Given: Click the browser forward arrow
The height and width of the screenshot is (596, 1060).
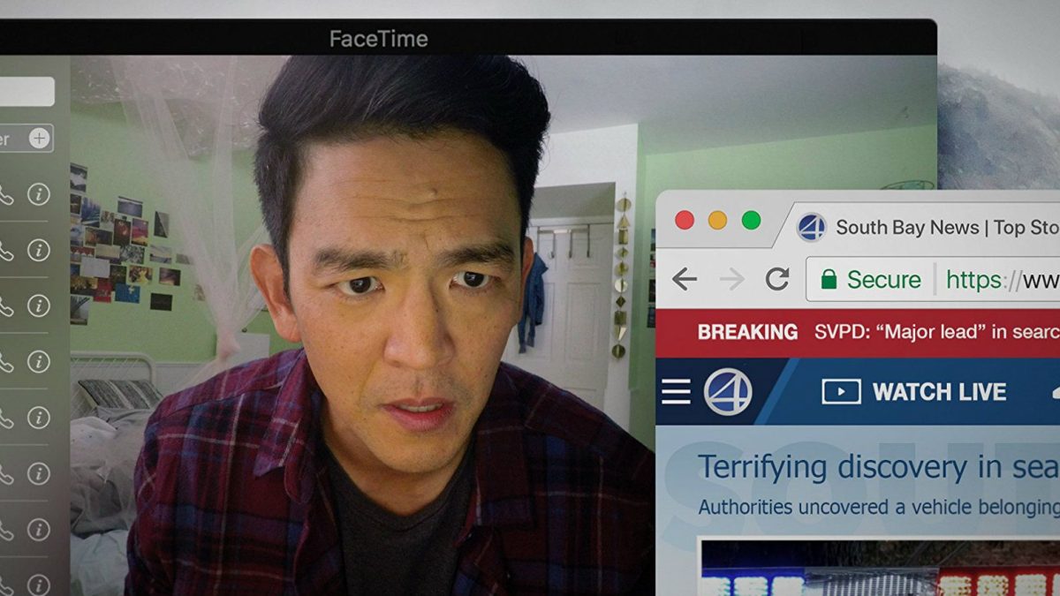Looking at the screenshot, I should tap(731, 280).
